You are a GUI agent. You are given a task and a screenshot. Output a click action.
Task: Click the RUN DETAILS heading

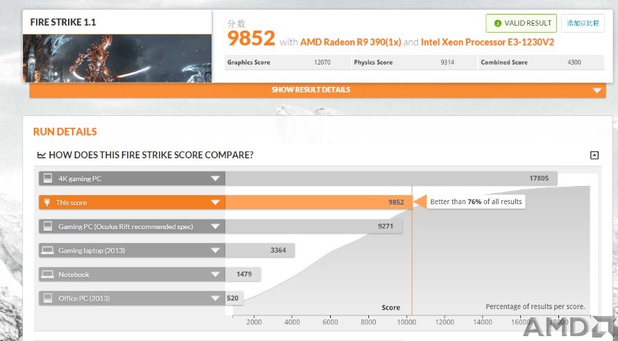(65, 132)
